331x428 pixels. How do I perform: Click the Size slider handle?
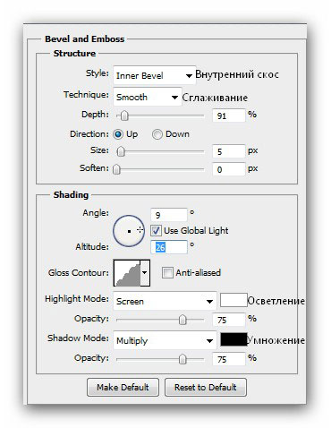pos(121,151)
